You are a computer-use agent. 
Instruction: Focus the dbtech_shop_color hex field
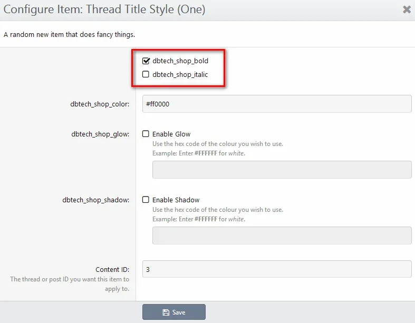tap(277, 104)
